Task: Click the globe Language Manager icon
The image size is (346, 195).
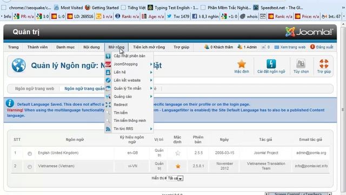Action: pyautogui.click(x=19, y=65)
